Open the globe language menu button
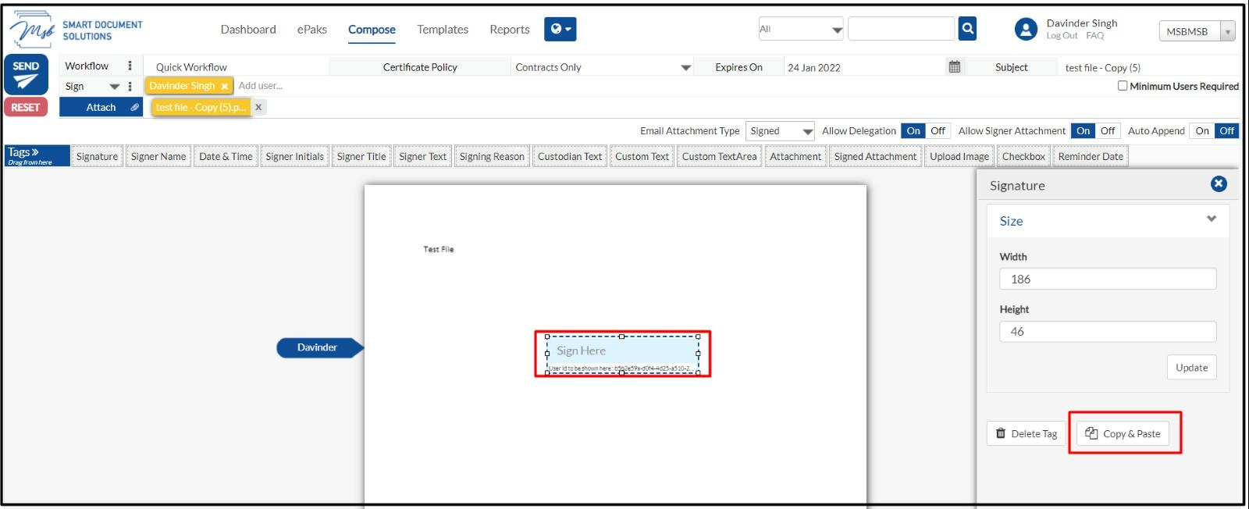This screenshot has width=1249, height=509. coord(560,29)
